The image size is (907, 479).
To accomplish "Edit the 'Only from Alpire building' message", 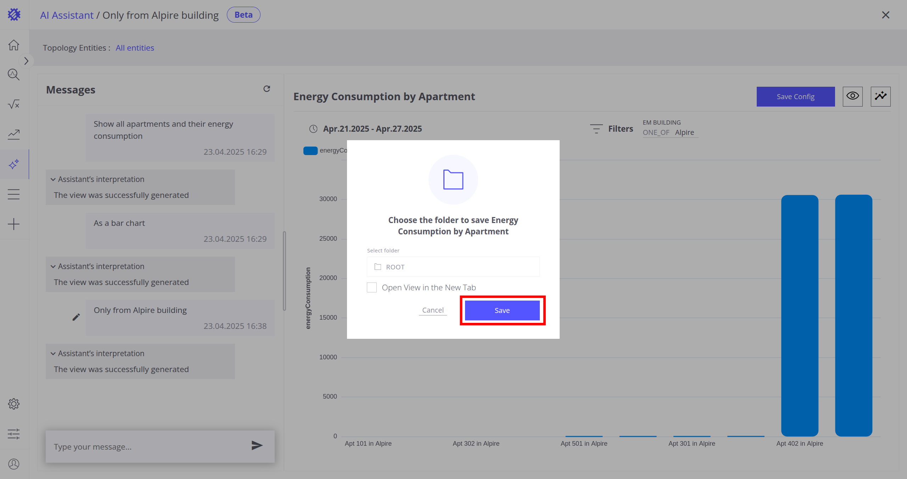I will 76,317.
